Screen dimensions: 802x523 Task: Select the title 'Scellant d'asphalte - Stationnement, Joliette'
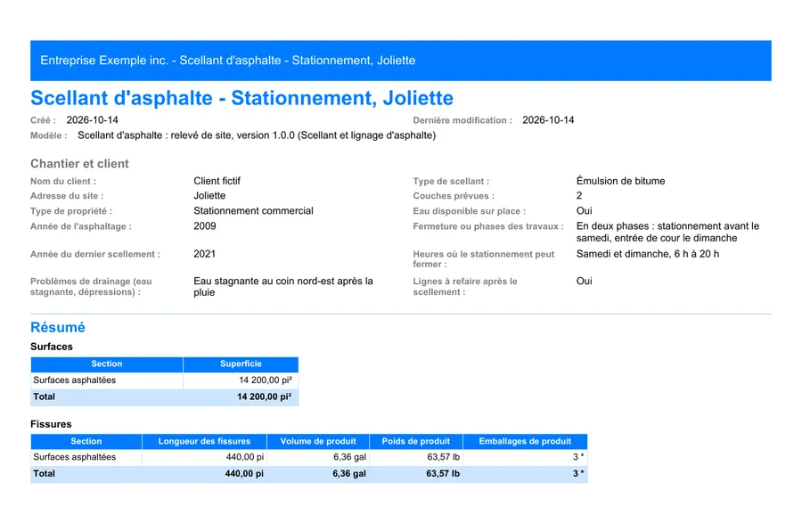click(241, 98)
